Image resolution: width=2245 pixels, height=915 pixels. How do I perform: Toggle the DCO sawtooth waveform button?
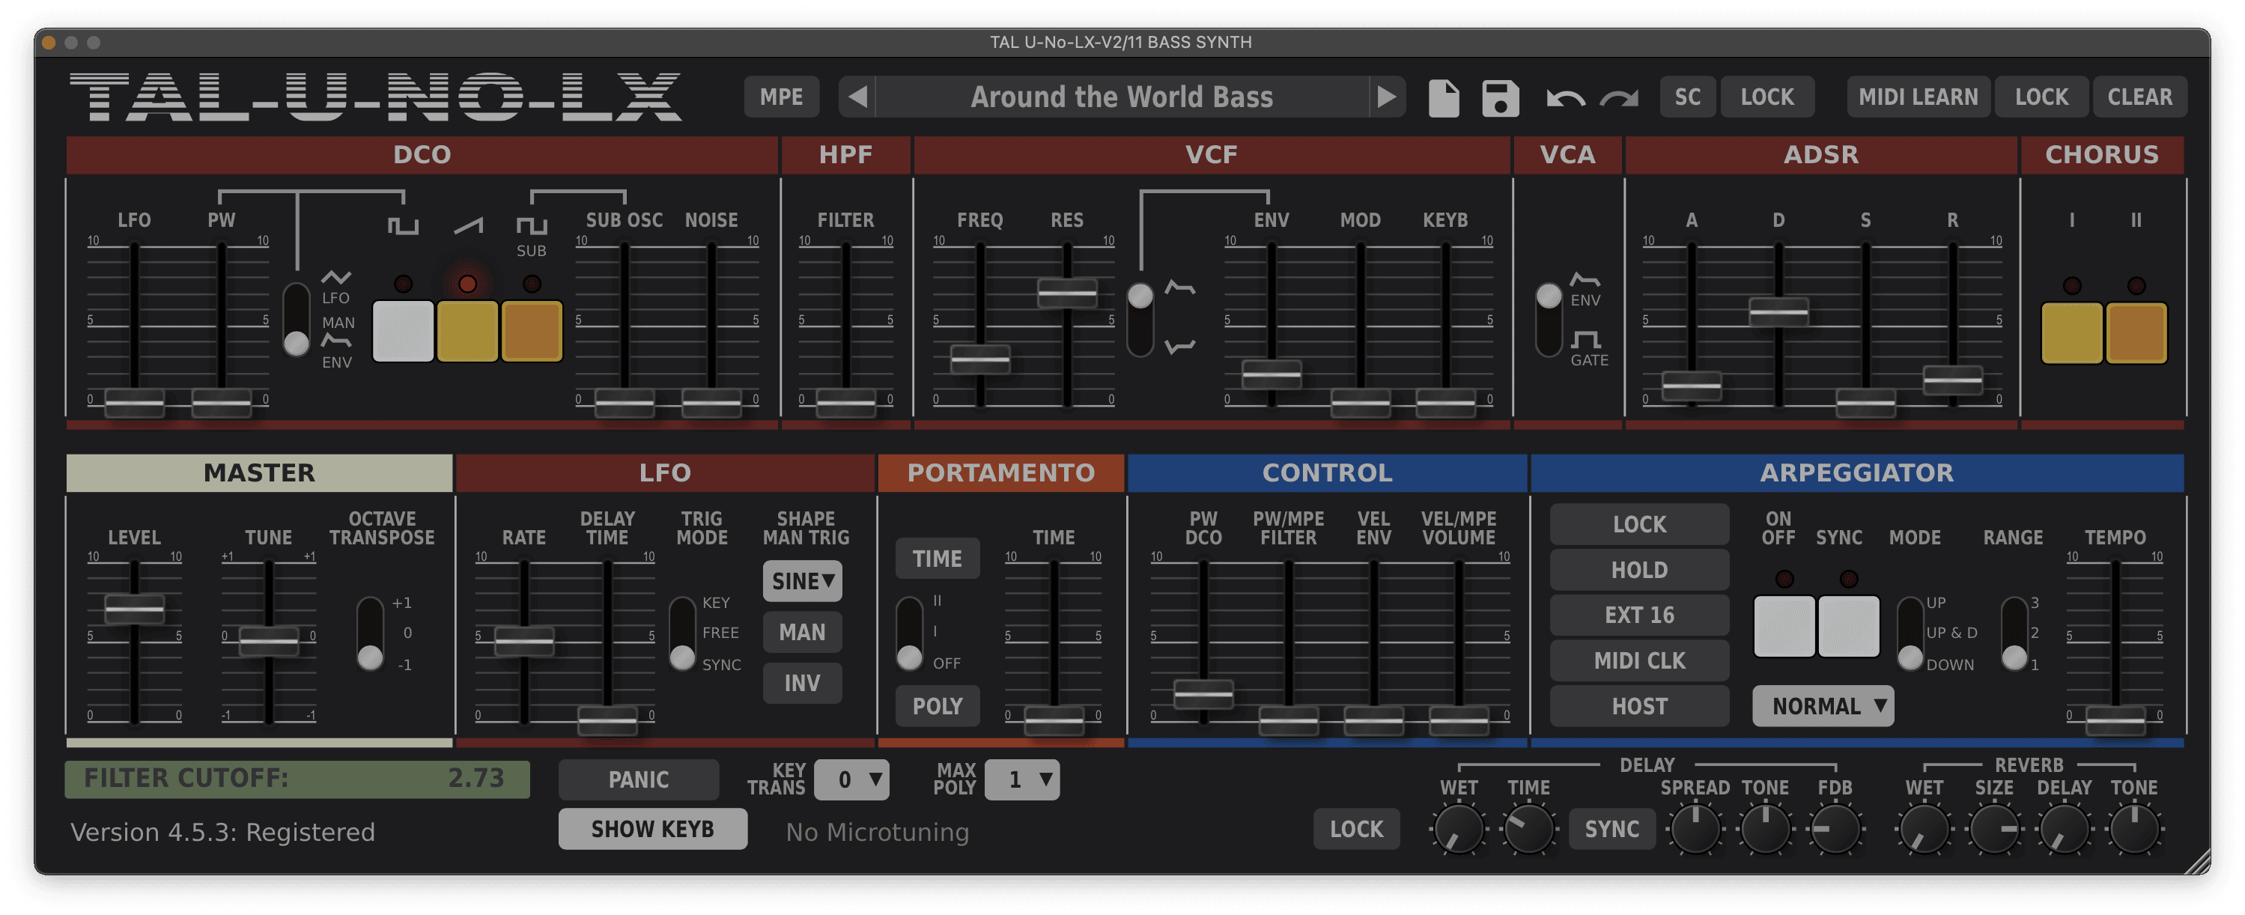point(467,331)
